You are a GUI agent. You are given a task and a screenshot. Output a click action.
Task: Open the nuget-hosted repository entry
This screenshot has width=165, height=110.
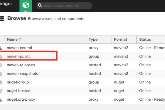[18, 91]
